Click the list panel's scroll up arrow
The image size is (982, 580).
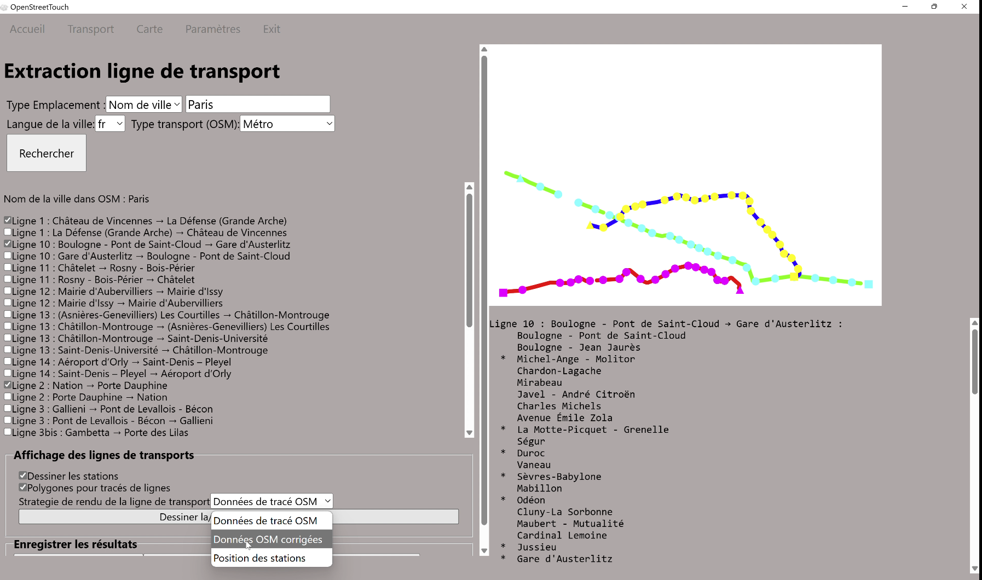[469, 187]
